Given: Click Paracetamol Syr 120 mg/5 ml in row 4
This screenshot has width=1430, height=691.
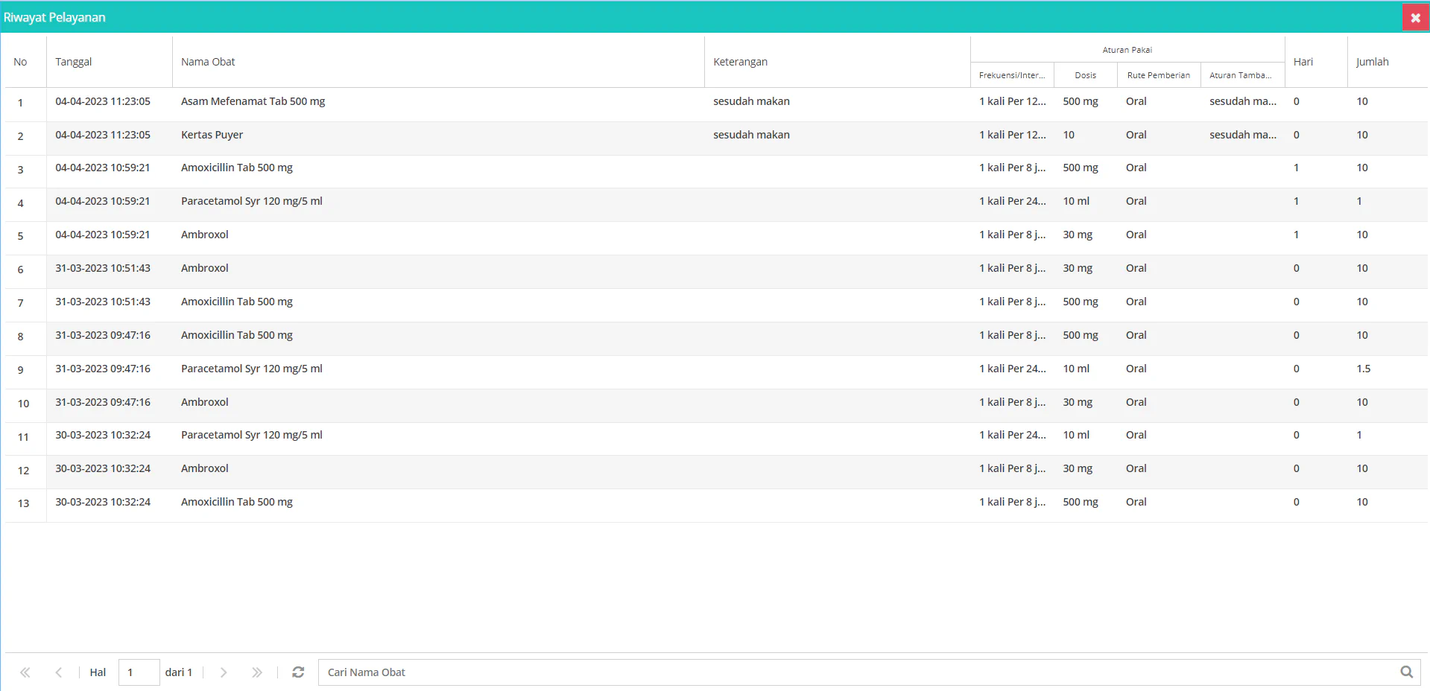Looking at the screenshot, I should pos(252,201).
